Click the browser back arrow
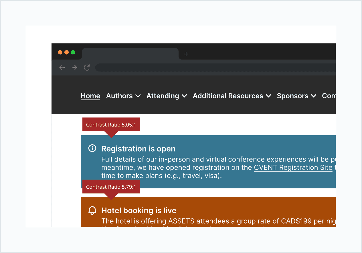 tap(62, 67)
